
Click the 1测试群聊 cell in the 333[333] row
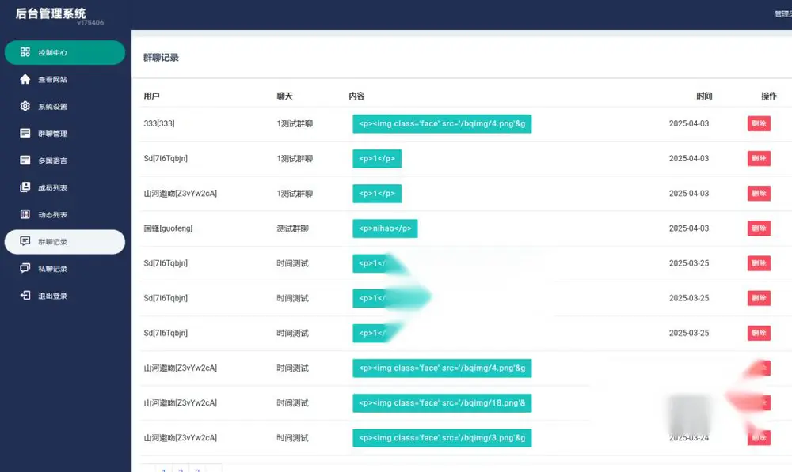point(295,123)
